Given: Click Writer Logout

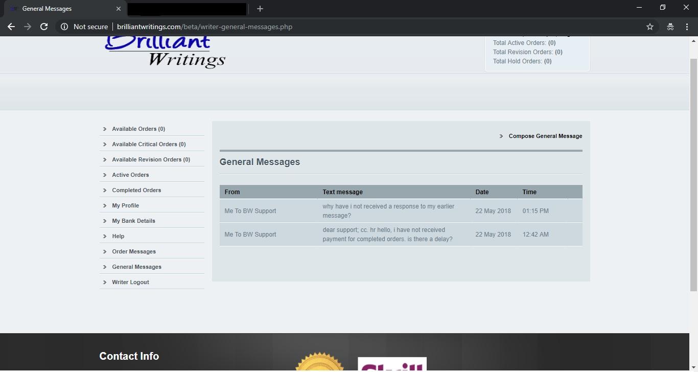Looking at the screenshot, I should point(130,282).
